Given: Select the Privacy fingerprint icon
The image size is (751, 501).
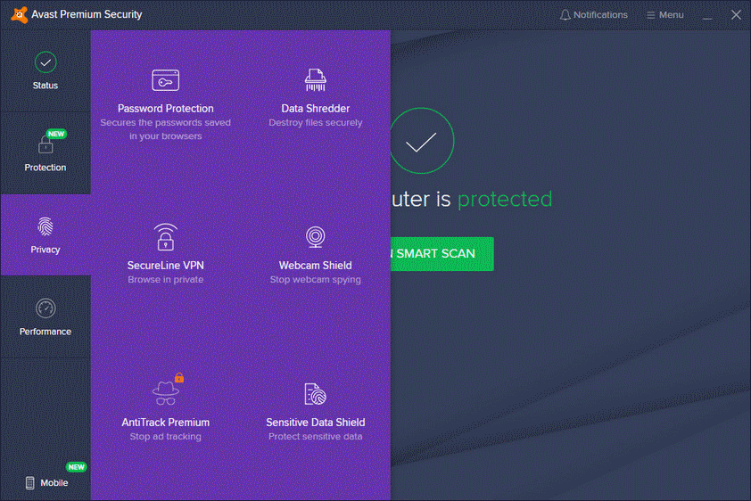Looking at the screenshot, I should 45,226.
